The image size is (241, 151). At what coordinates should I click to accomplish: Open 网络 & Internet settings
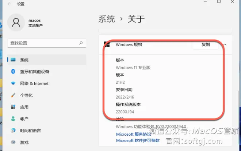[47, 83]
